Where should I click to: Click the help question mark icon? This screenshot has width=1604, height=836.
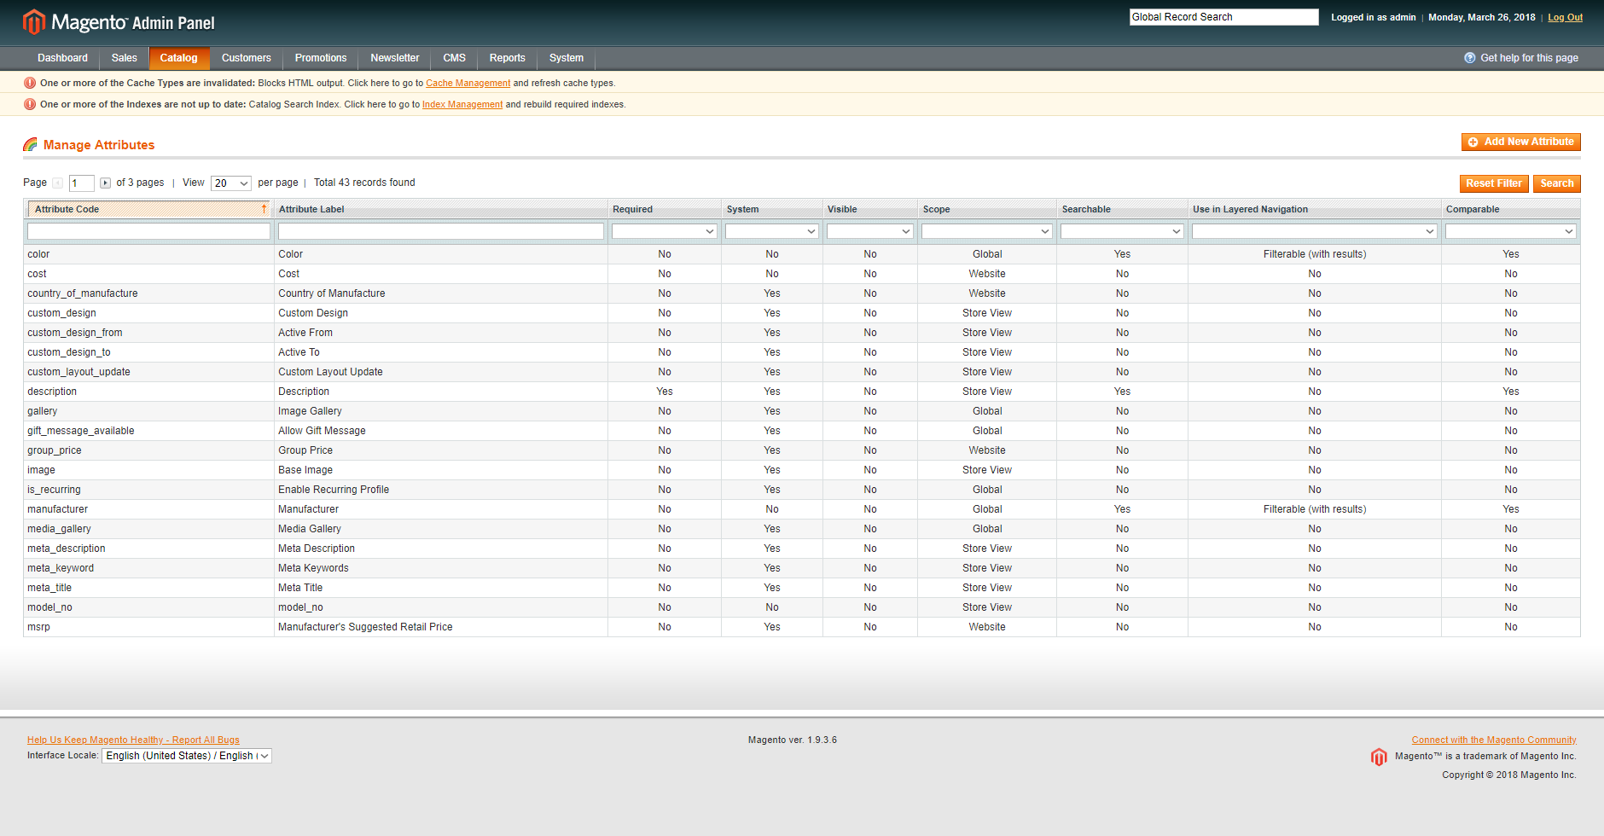click(x=1470, y=58)
